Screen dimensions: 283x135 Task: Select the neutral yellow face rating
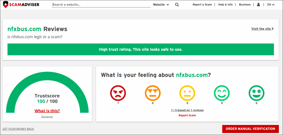[187, 93]
